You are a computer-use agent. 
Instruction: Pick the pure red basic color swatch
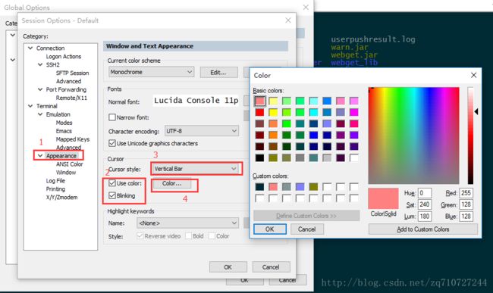coord(259,112)
